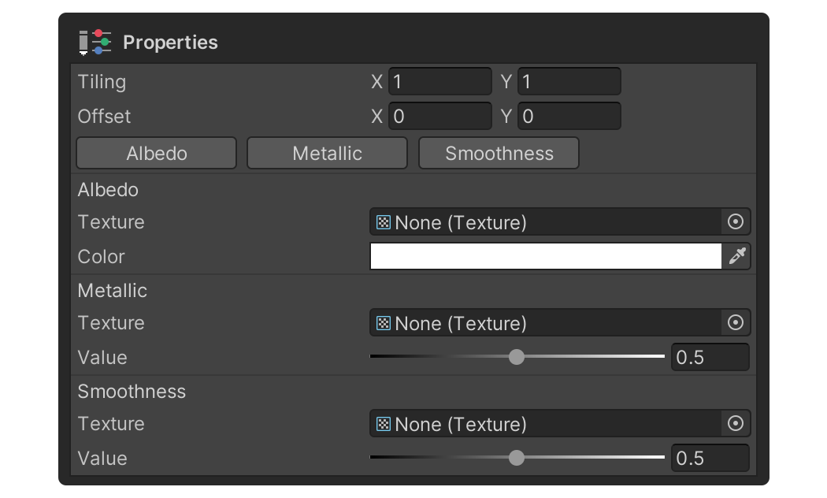Switch to the Metallic section button
The width and height of the screenshot is (827, 498).
click(327, 153)
